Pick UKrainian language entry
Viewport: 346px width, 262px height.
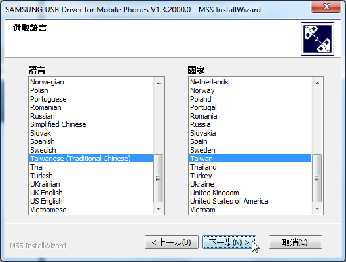tap(91, 184)
